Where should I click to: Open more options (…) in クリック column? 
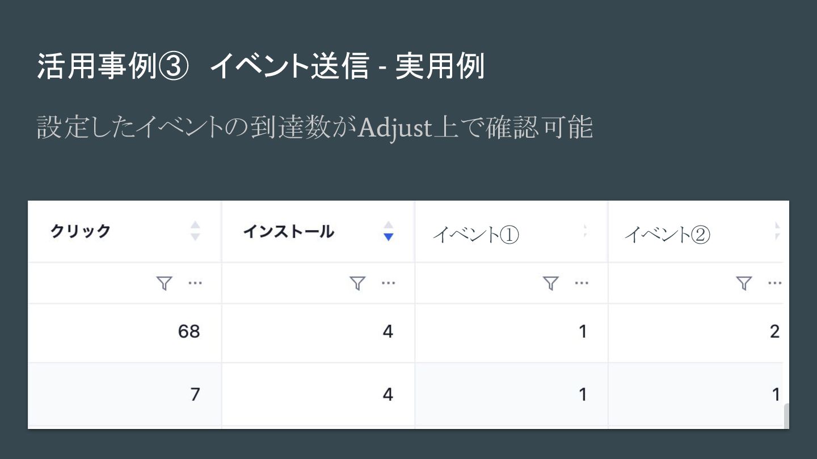tap(195, 283)
